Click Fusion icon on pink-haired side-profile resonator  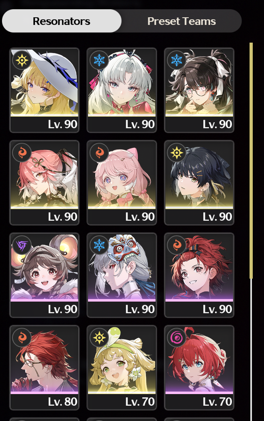tap(22, 152)
